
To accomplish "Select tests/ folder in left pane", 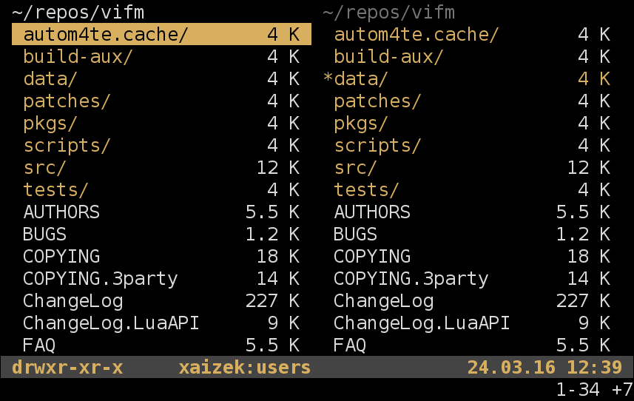I will pyautogui.click(x=161, y=189).
